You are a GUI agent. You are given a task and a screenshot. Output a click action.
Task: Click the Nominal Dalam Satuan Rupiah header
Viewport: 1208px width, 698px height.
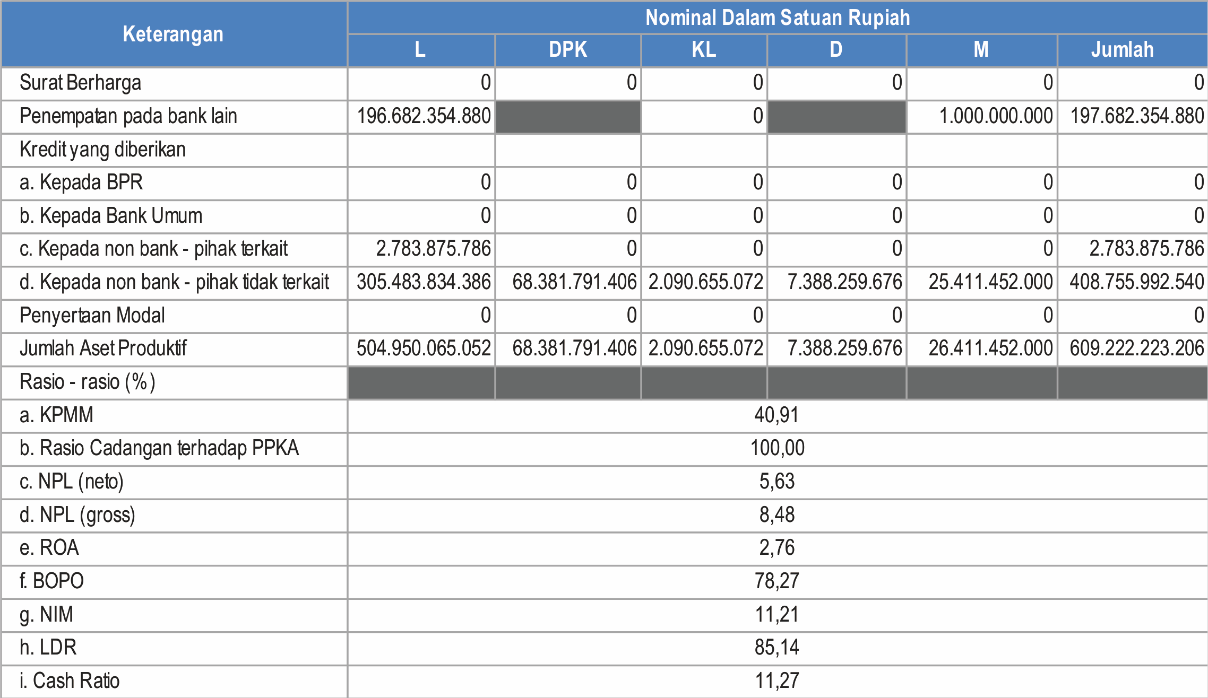click(776, 18)
